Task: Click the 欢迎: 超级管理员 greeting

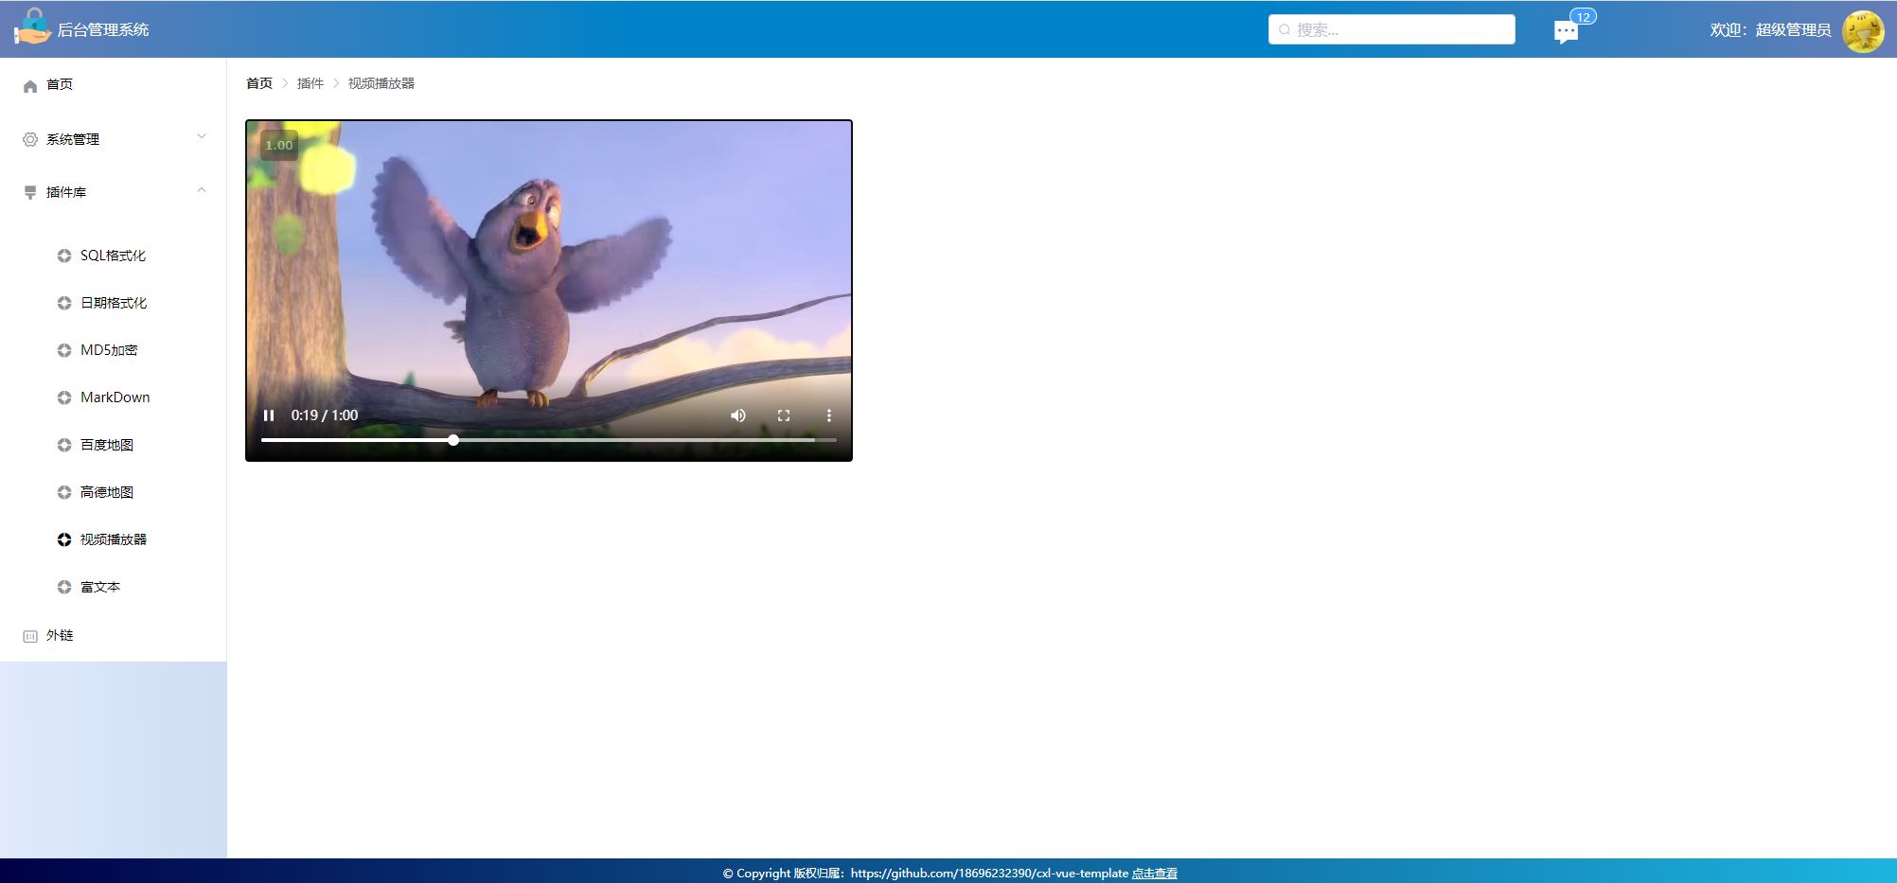Action: click(x=1770, y=30)
